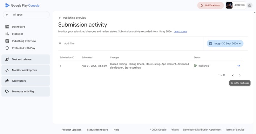Viewport: 256px width, 134px height.
Task: Open Product updates footer link
Action: 71,130
